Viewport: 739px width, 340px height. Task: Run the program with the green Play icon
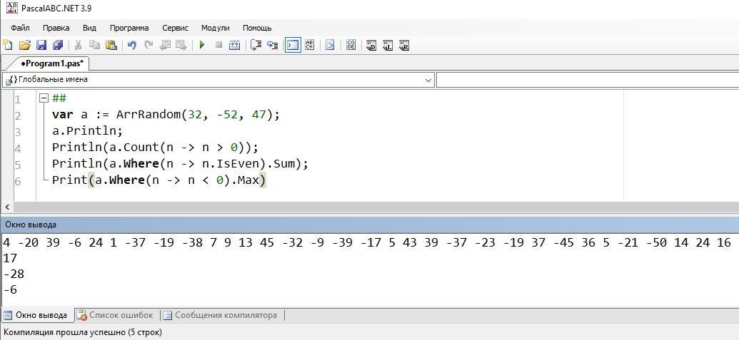click(202, 45)
